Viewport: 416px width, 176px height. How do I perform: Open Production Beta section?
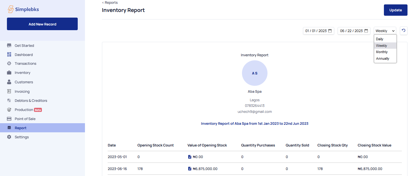click(x=24, y=110)
